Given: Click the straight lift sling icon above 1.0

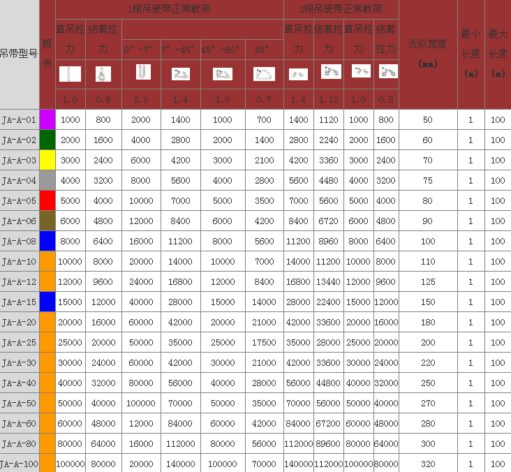Looking at the screenshot, I should tap(70, 73).
